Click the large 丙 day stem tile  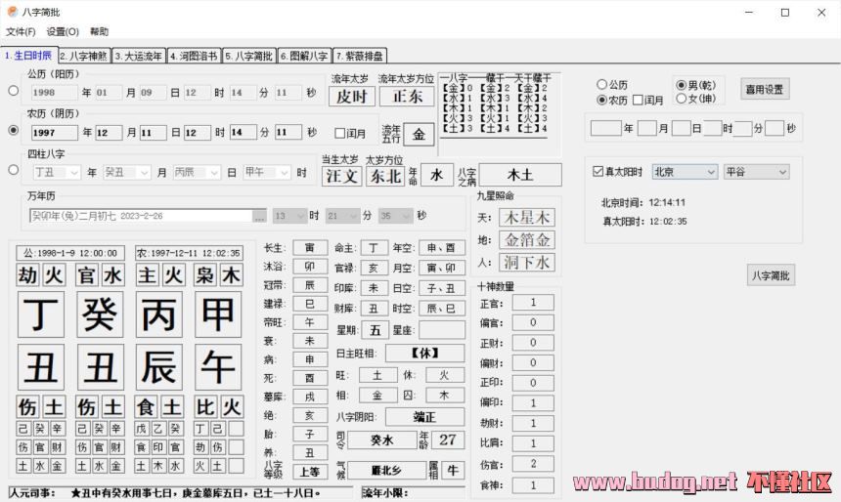(158, 315)
